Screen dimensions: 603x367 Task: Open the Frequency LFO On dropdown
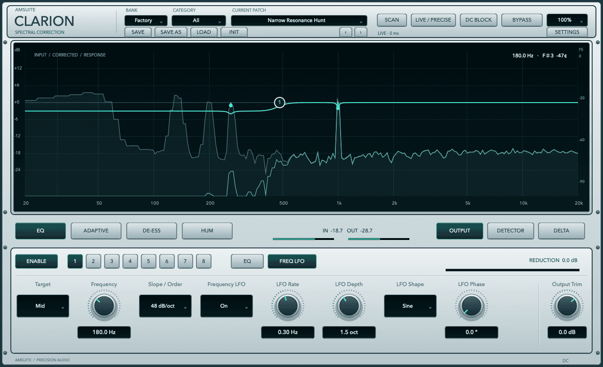227,306
